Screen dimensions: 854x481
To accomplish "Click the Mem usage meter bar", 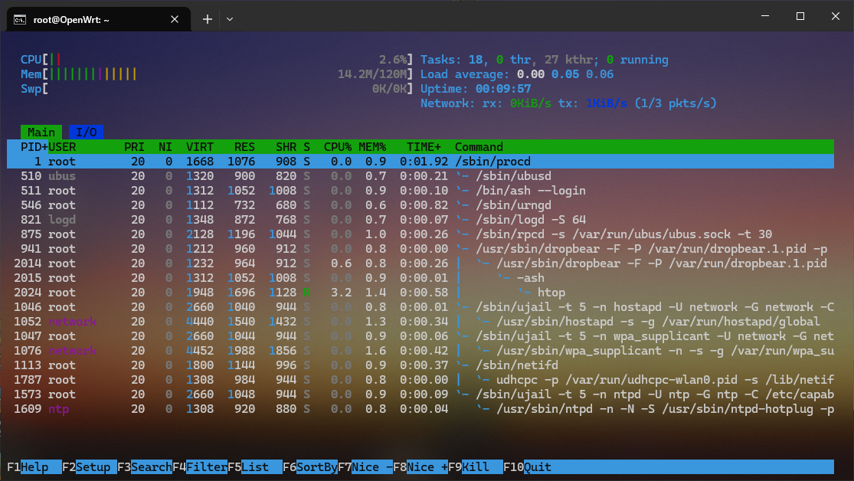I will click(217, 74).
